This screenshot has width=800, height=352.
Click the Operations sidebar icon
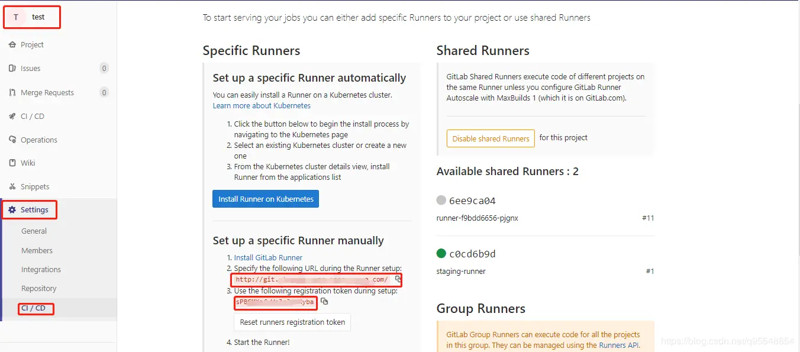(12, 140)
